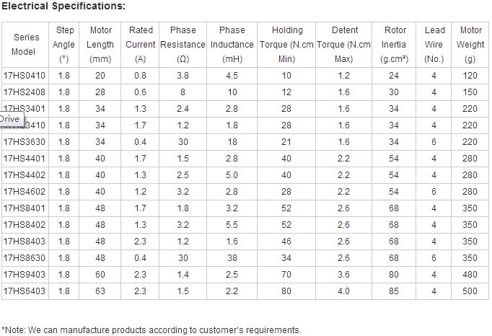Click the Phase Resistance header cell
492x336 pixels.
[x=183, y=45]
